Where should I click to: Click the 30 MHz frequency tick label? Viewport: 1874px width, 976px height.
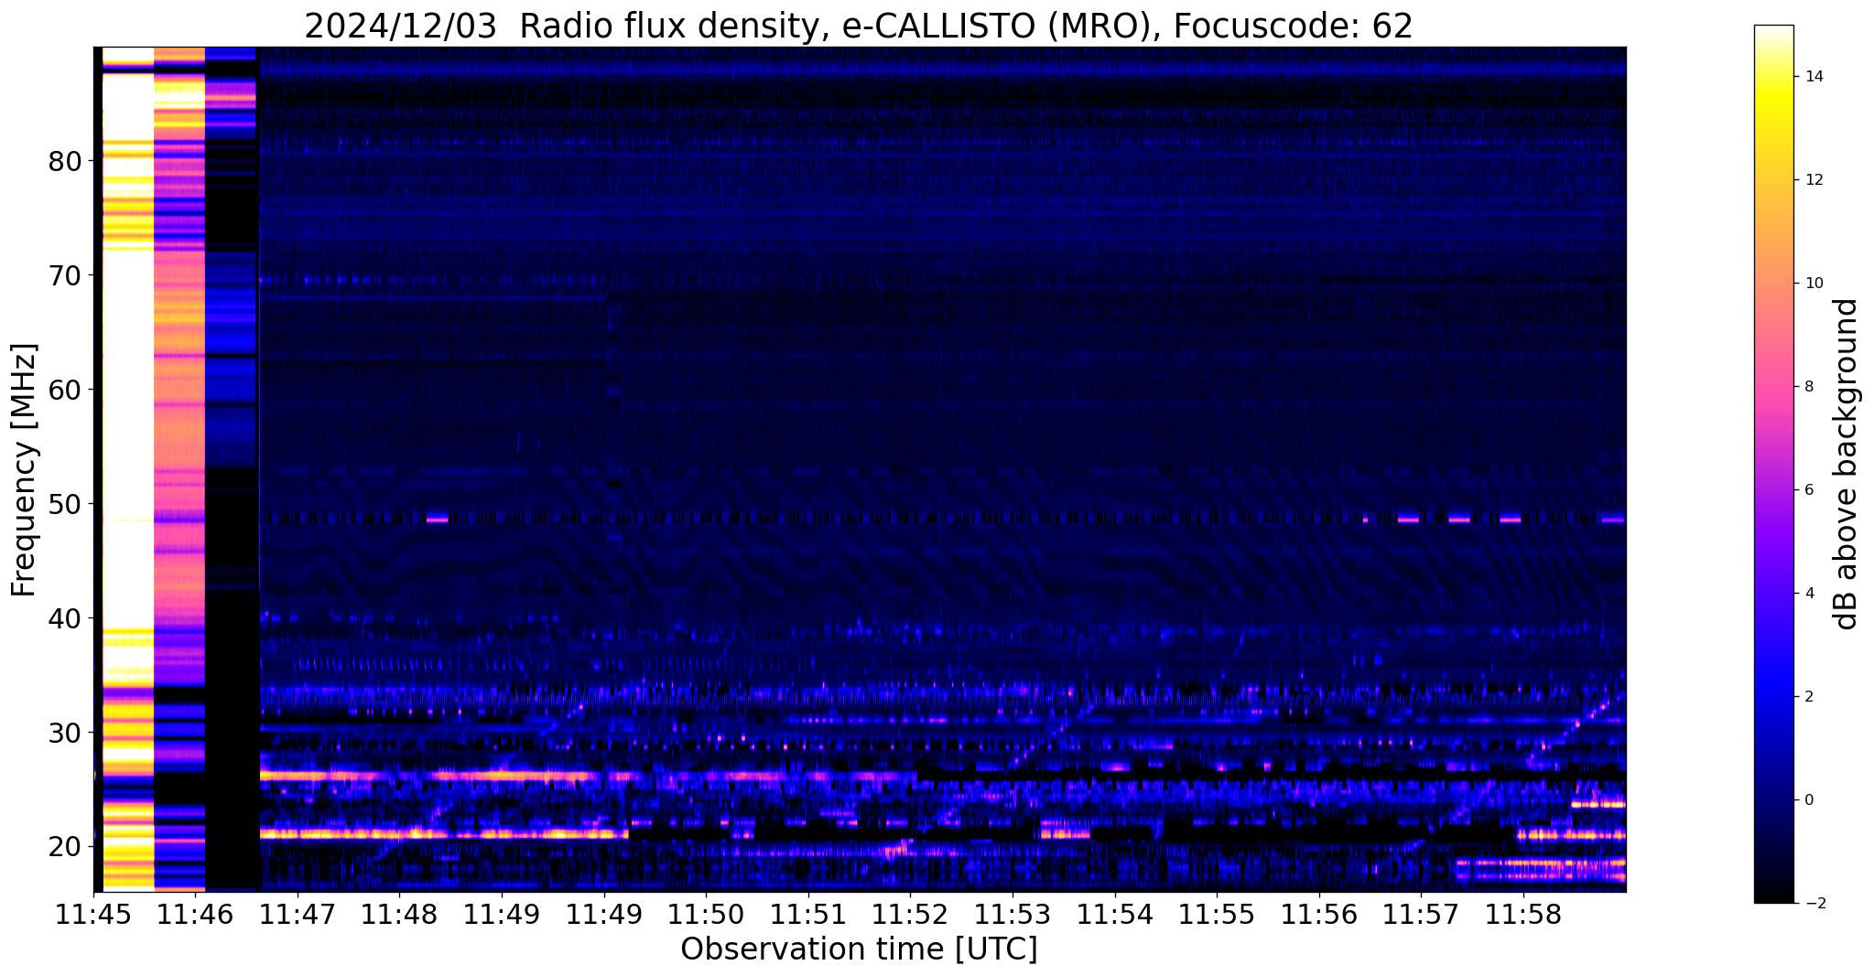pos(65,733)
